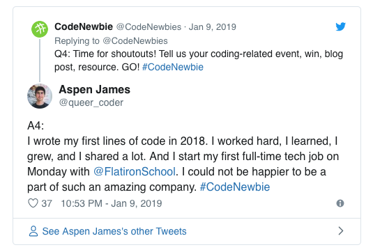Open the 10:53 PM - Jan 9, 2019 timestamp
This screenshot has width=373, height=252.
coord(112,203)
